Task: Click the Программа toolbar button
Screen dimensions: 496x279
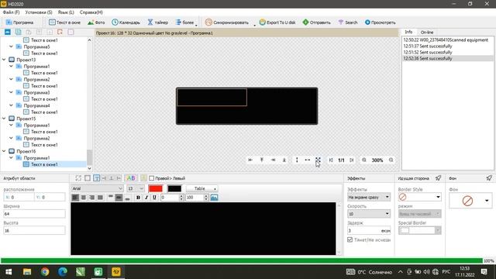Action: (19, 22)
